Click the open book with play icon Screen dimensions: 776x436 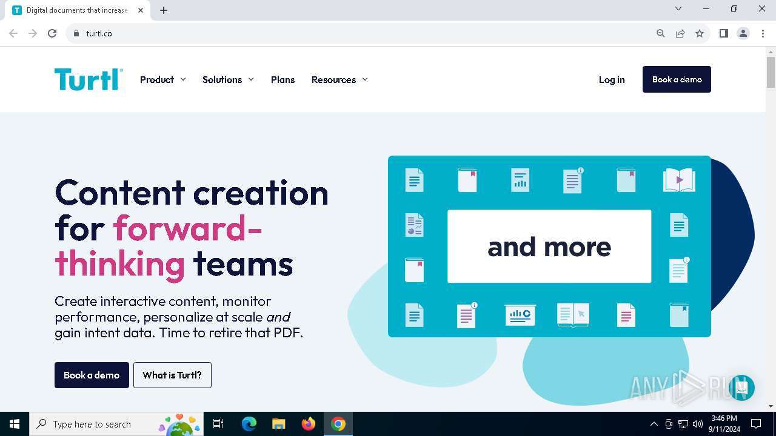pyautogui.click(x=679, y=180)
